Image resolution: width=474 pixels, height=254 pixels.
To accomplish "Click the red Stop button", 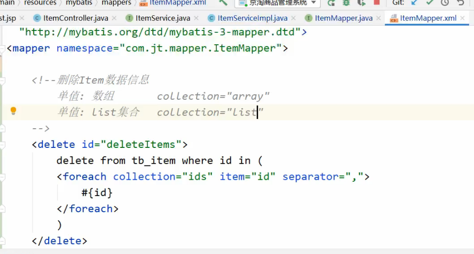I will pos(376,2).
